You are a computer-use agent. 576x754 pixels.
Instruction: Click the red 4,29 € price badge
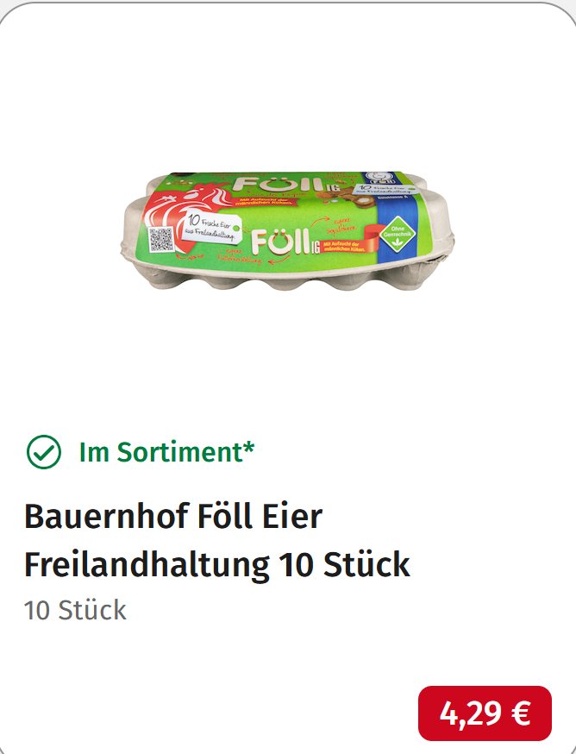[485, 713]
